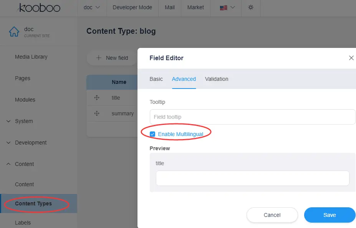The image size is (356, 228).
Task: Click the Kooboo logo
Action: pyautogui.click(x=39, y=8)
